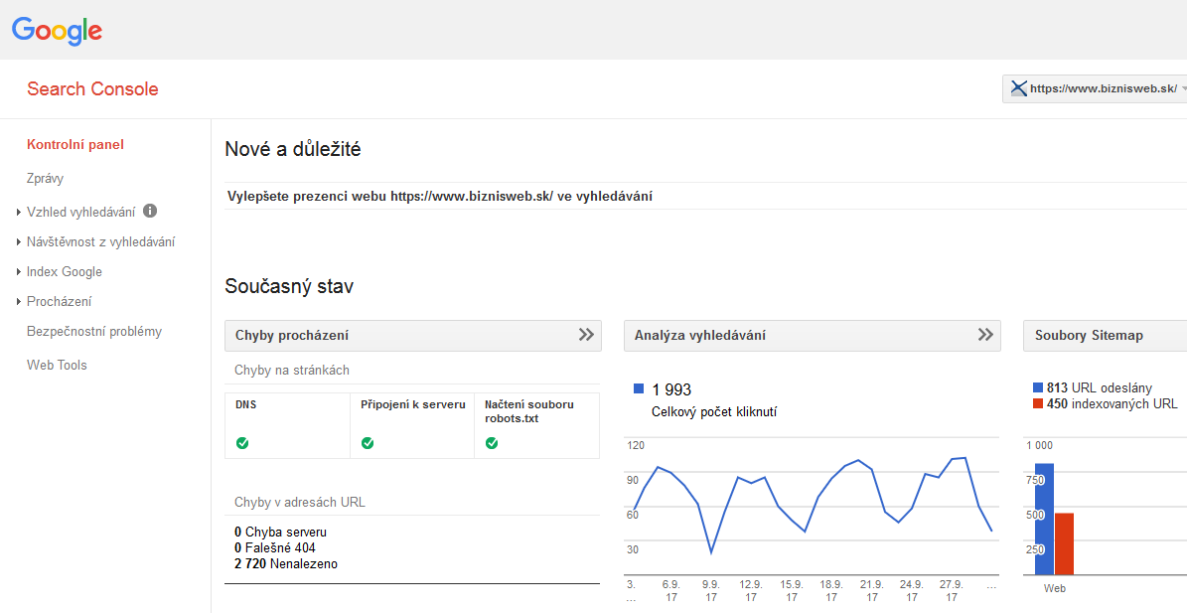Click the clicks line chart
Viewport: 1187px width, 613px height.
pos(813,505)
